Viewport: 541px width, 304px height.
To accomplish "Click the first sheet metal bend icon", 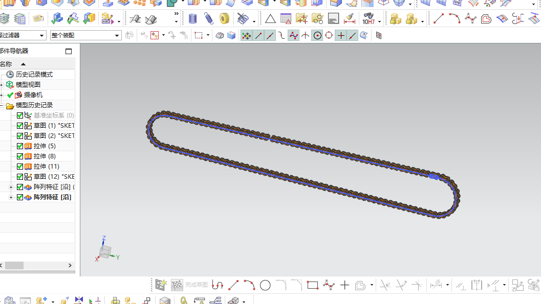I will (135, 19).
